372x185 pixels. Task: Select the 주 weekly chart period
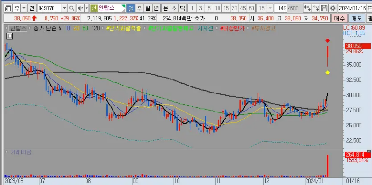click(139, 8)
